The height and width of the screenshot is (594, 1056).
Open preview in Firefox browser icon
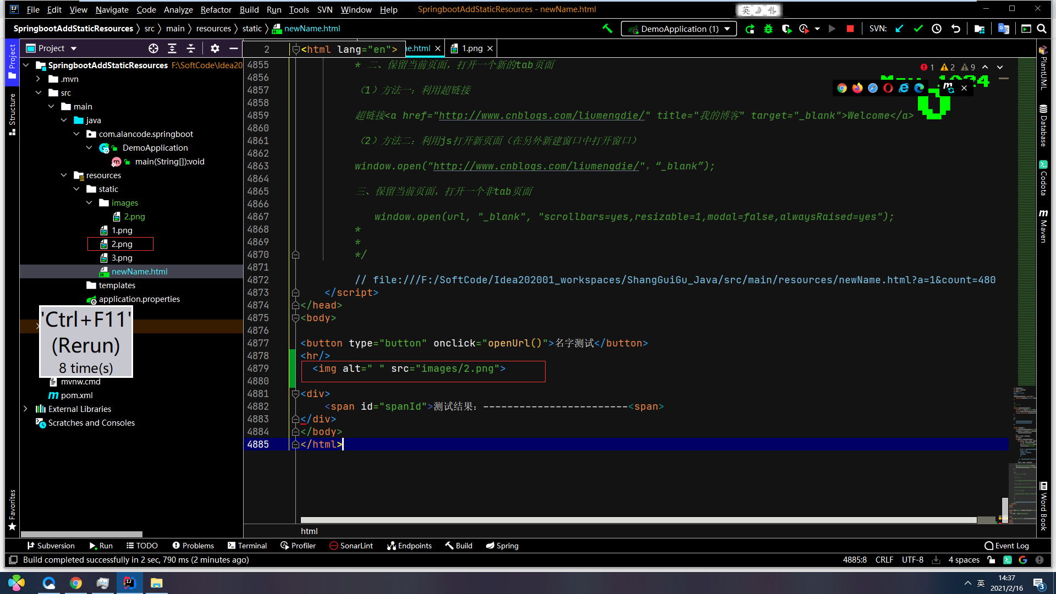click(x=857, y=88)
